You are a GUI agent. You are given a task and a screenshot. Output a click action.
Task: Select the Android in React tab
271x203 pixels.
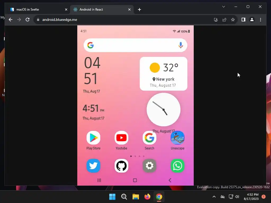[x=102, y=10]
